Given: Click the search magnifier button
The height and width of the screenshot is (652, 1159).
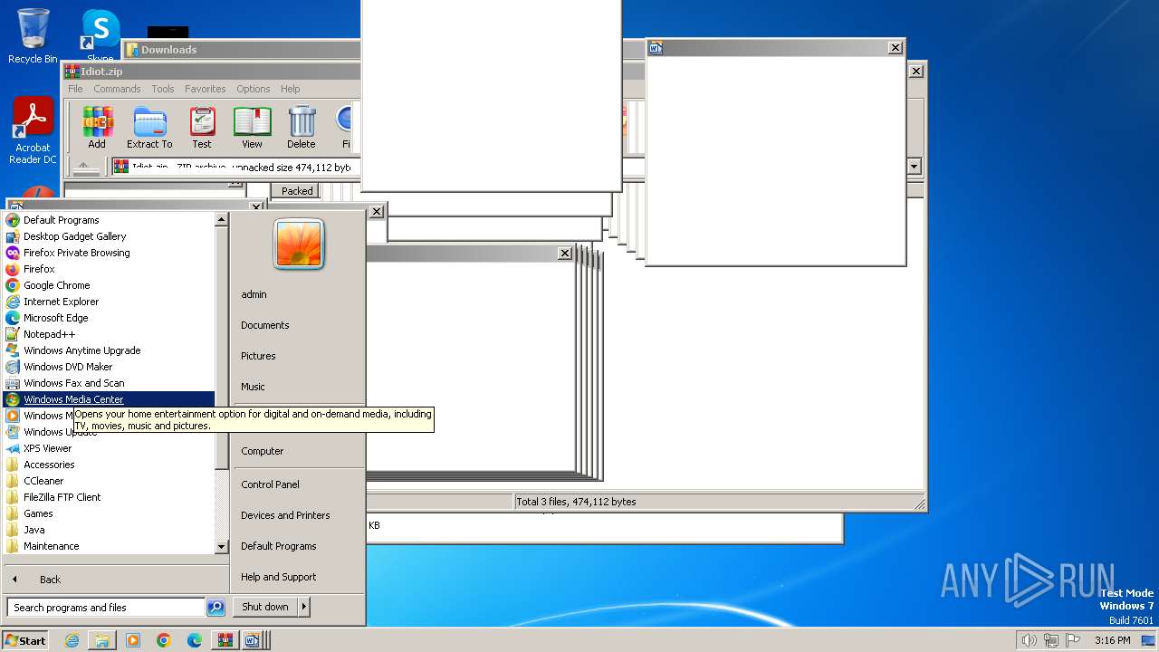Looking at the screenshot, I should (x=216, y=608).
